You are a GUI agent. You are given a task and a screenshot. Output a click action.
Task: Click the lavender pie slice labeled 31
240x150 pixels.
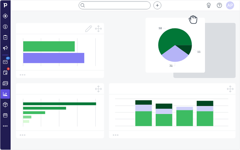coord(174,54)
